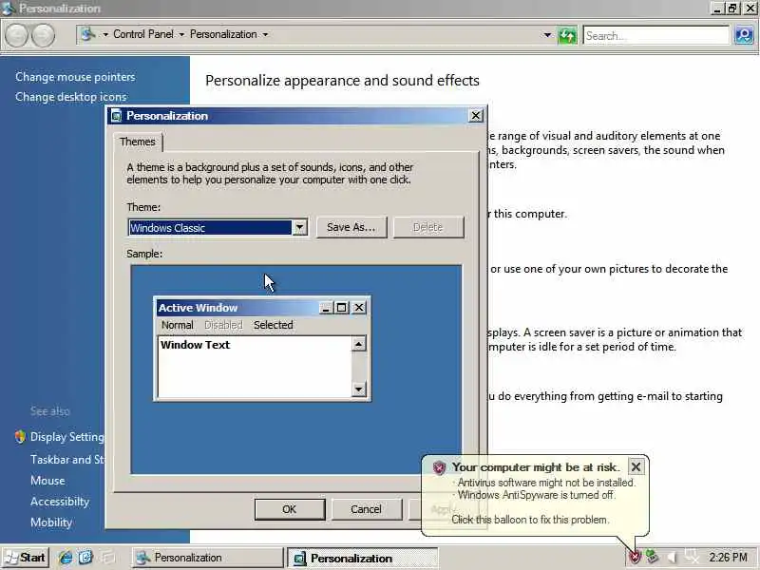Click the Disabled menu item in sample

pyautogui.click(x=223, y=325)
